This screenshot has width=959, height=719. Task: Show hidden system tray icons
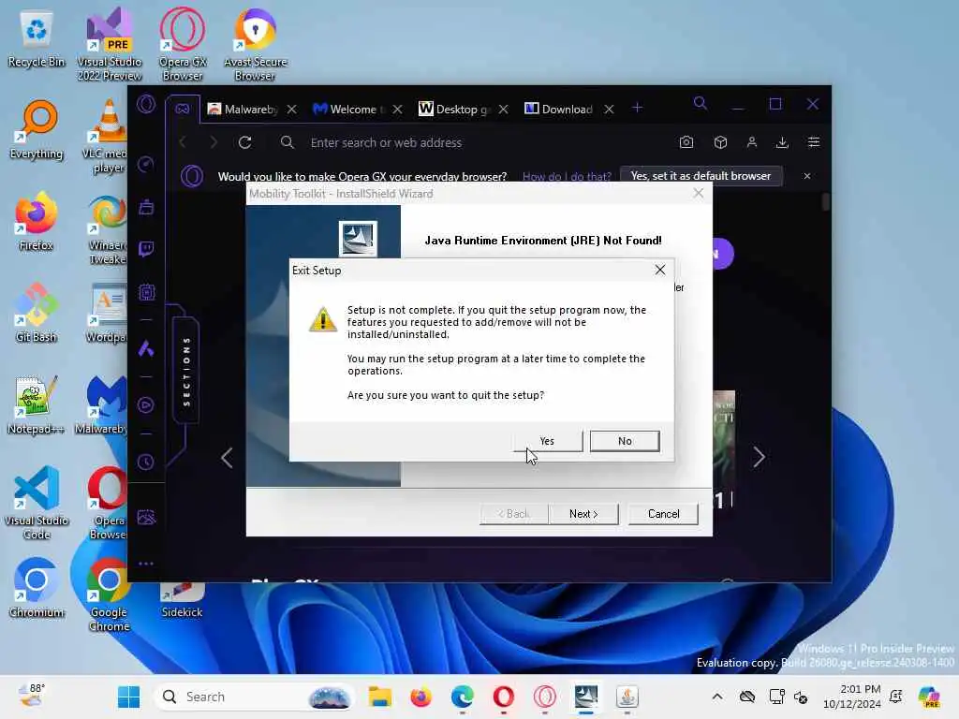[x=716, y=697]
